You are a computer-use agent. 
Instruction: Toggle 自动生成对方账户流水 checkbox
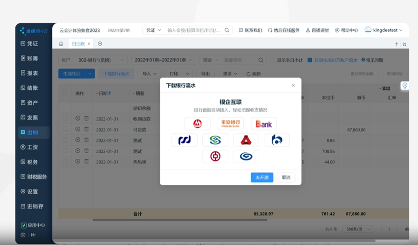click(309, 60)
